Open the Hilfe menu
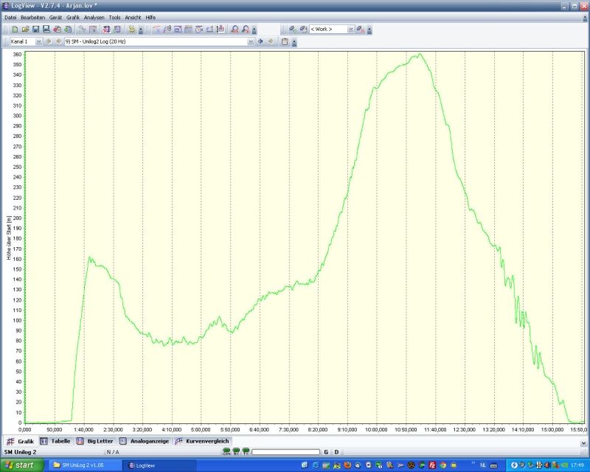 click(150, 17)
